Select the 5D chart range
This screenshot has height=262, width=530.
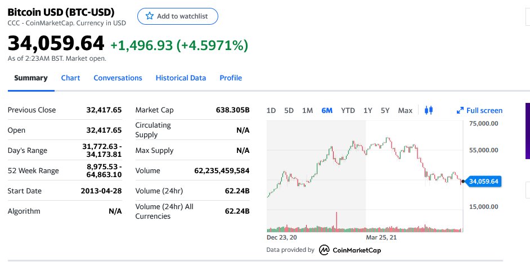[x=289, y=110]
